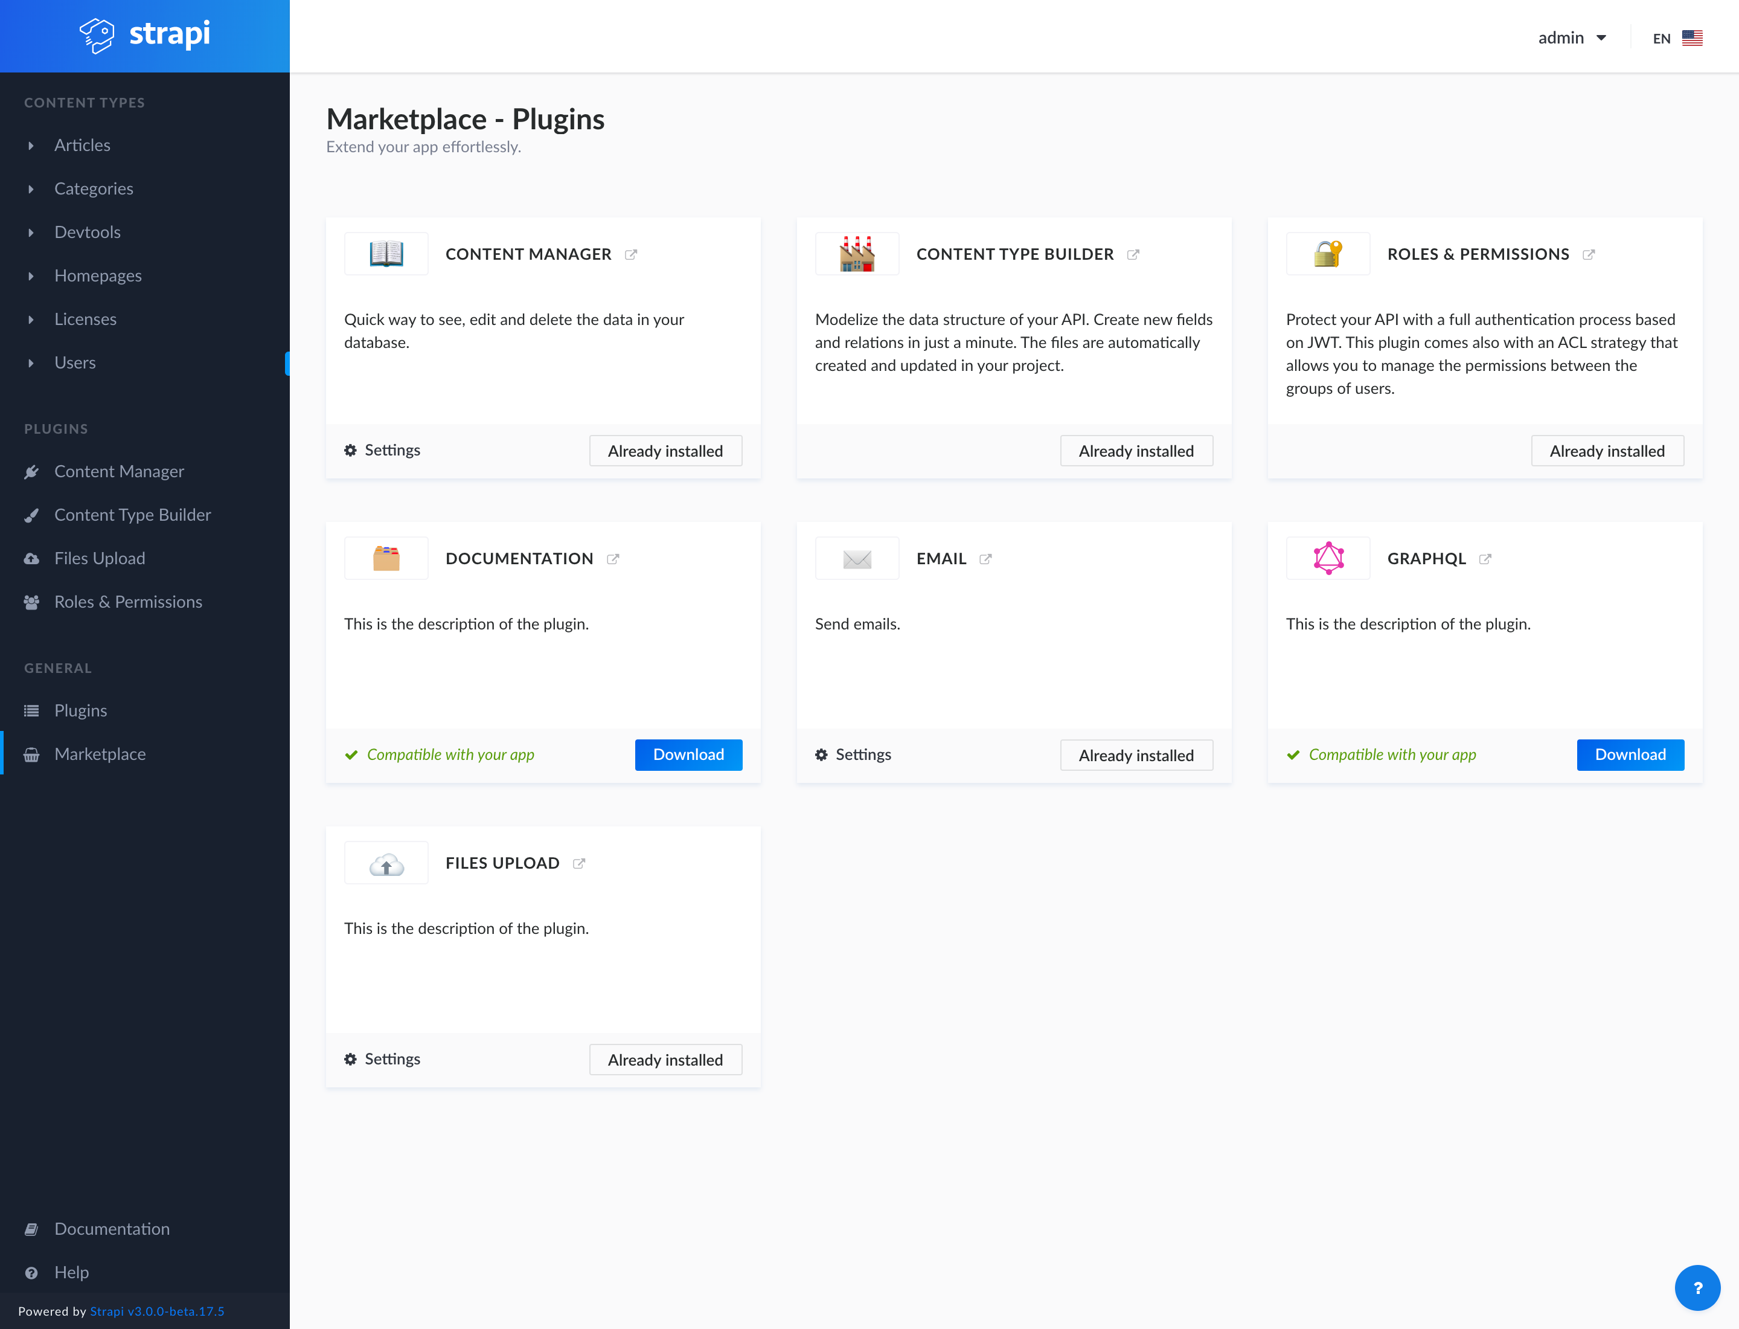
Task: Expand the Homepages arrow in sidebar
Action: [x=31, y=276]
